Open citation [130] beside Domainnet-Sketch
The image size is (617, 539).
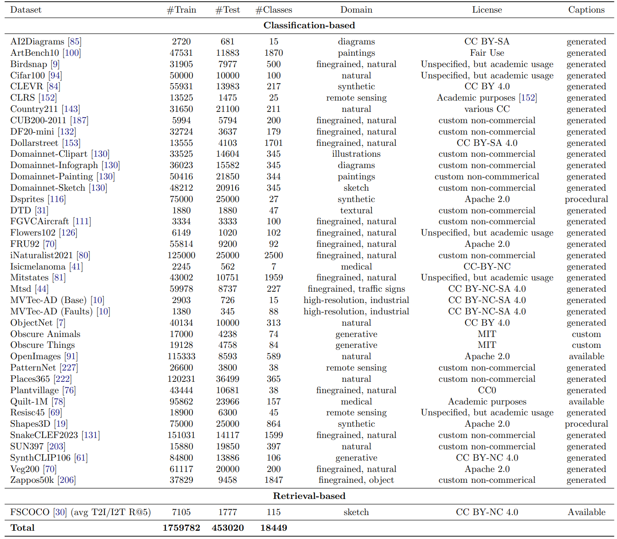(x=98, y=188)
